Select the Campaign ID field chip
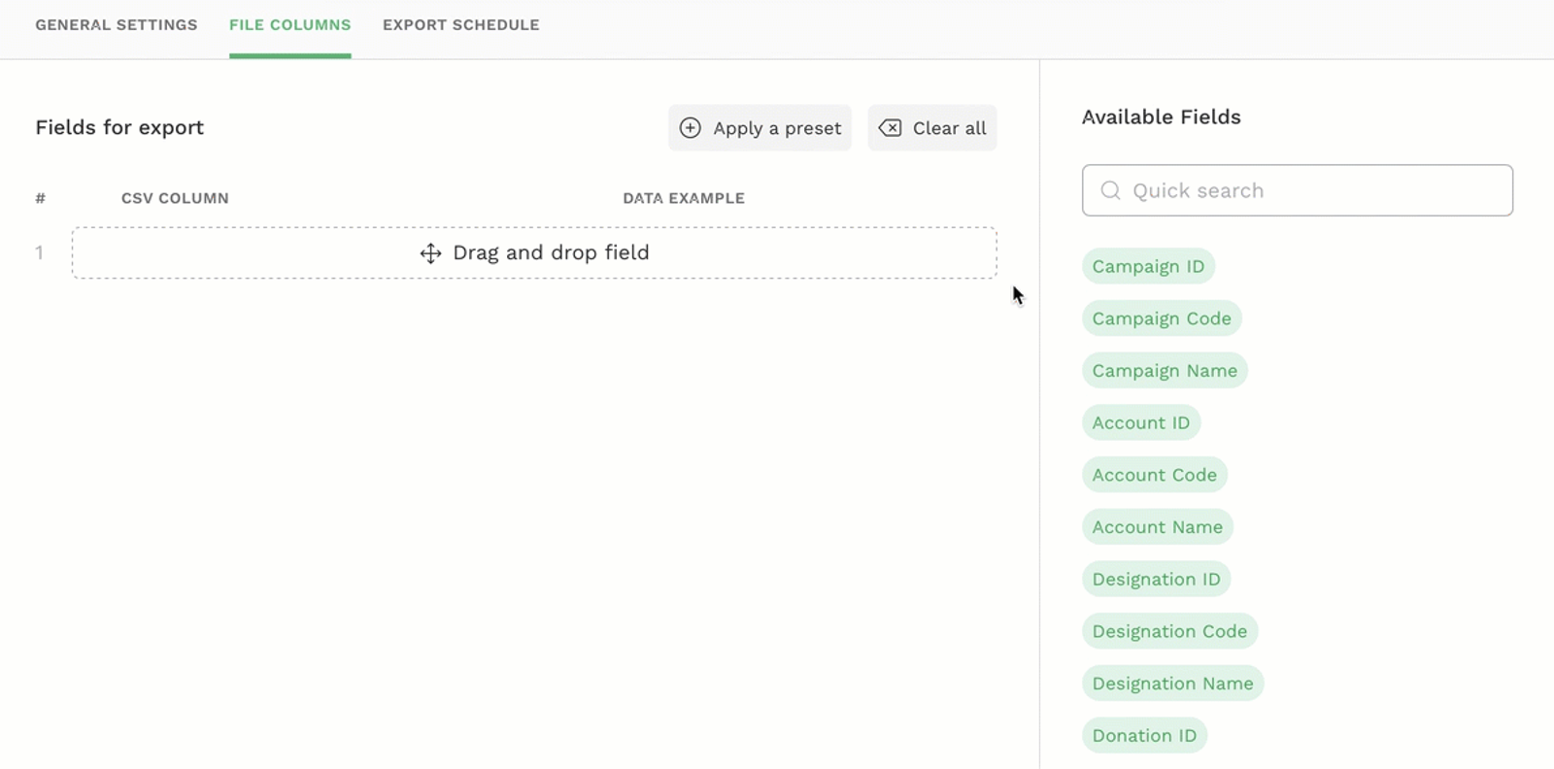The height and width of the screenshot is (769, 1554). [x=1147, y=266]
